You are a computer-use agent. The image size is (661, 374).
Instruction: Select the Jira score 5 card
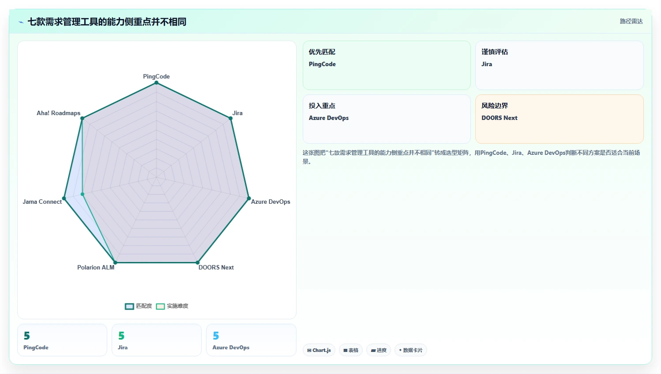[x=157, y=340]
